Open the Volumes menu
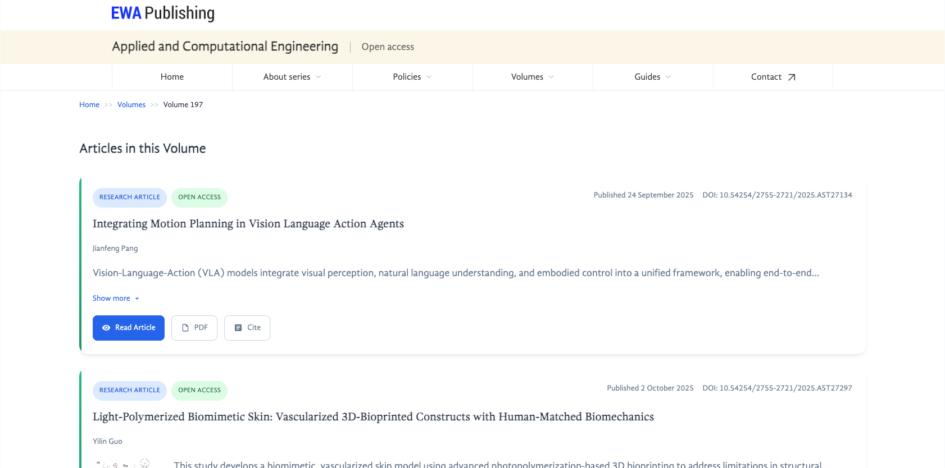Screen dimensions: 945x468 (533, 77)
